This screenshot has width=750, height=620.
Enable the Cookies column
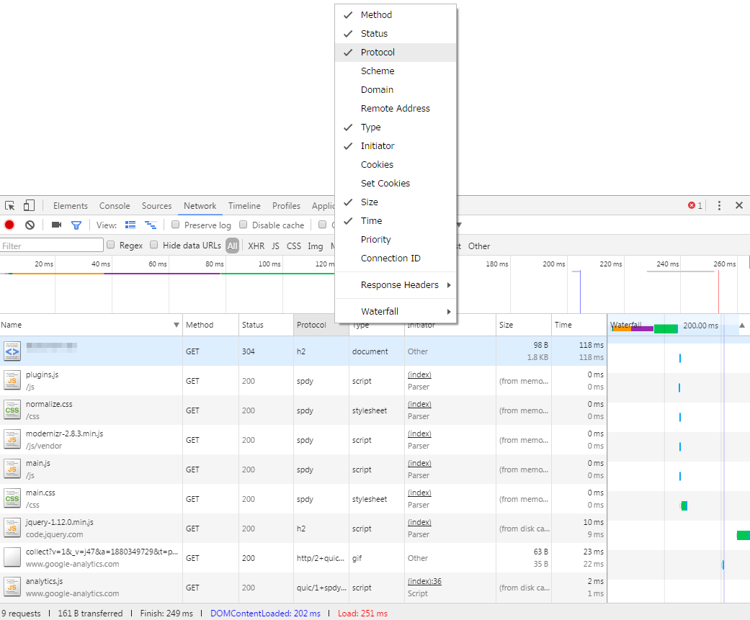tap(396, 164)
